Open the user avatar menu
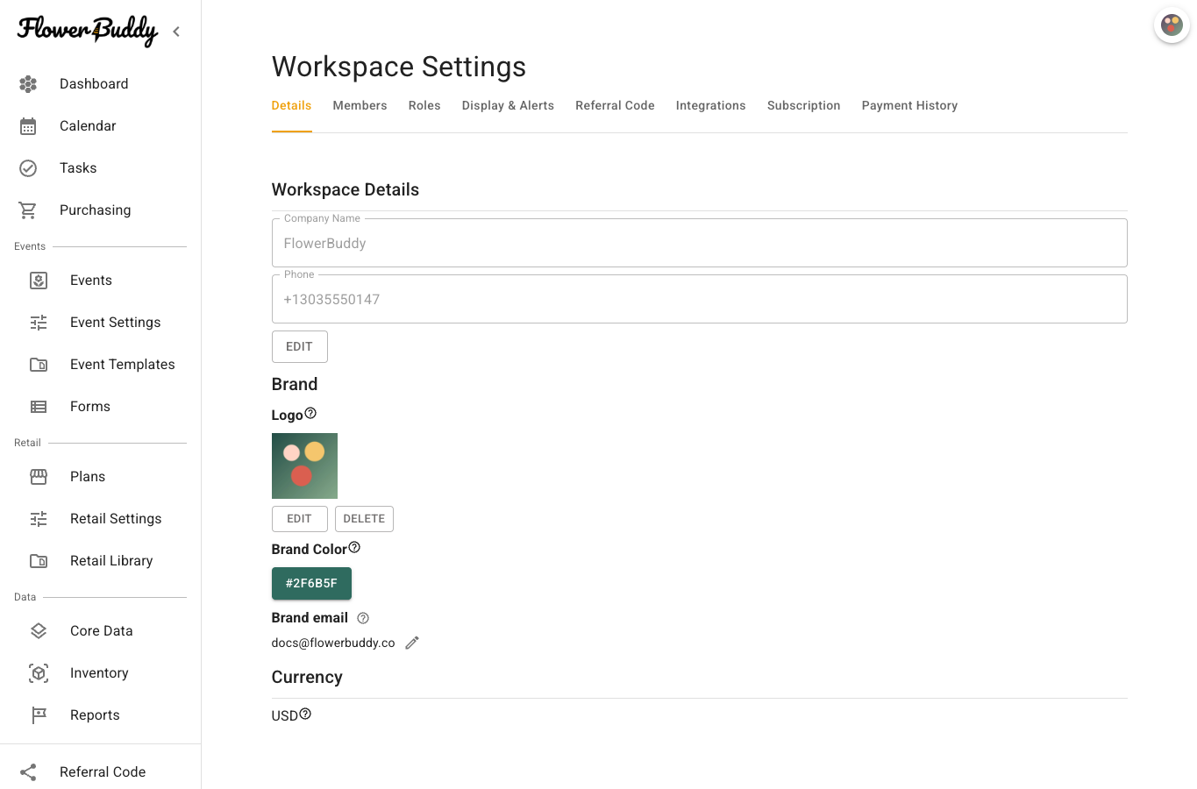The image size is (1197, 789). [x=1172, y=25]
